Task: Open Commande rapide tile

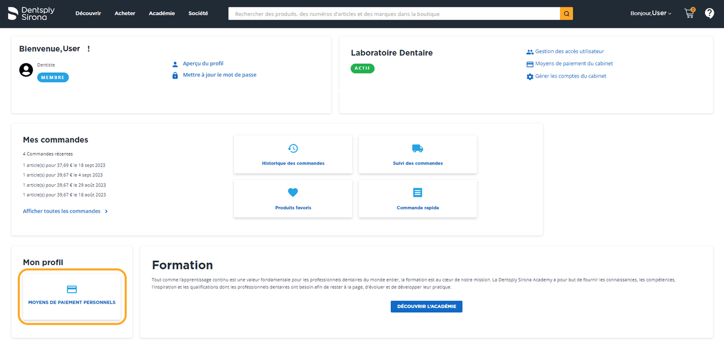Action: [x=417, y=199]
